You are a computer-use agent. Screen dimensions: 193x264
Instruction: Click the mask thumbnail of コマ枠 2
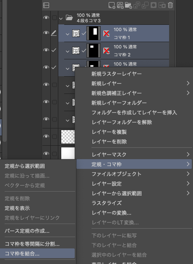pos(94,51)
